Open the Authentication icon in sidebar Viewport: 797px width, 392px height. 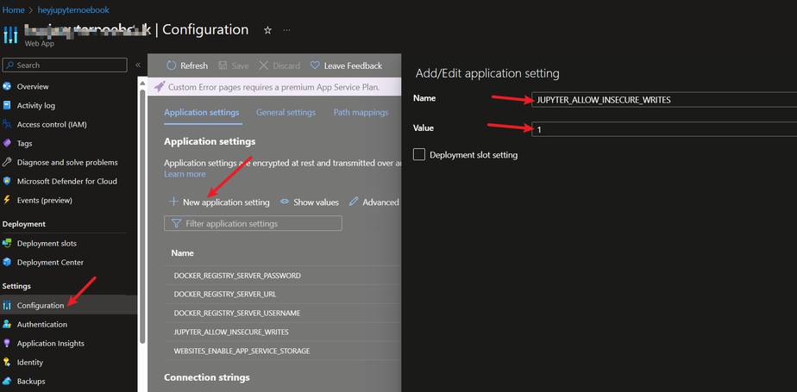pyautogui.click(x=7, y=325)
